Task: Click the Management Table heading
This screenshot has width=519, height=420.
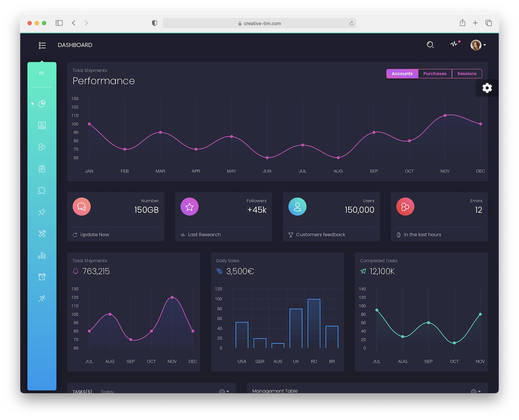Action: [275, 391]
